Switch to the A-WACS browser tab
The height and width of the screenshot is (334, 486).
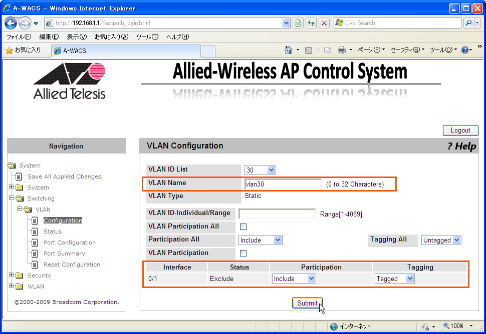click(125, 50)
